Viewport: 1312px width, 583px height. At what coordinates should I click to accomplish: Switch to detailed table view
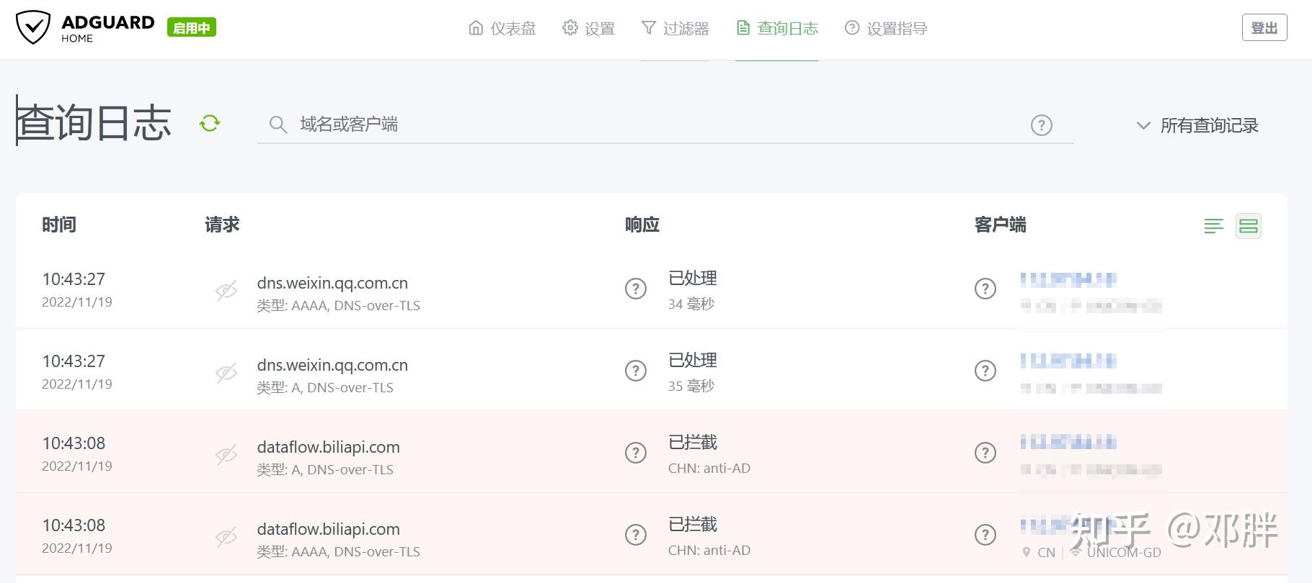[x=1248, y=226]
